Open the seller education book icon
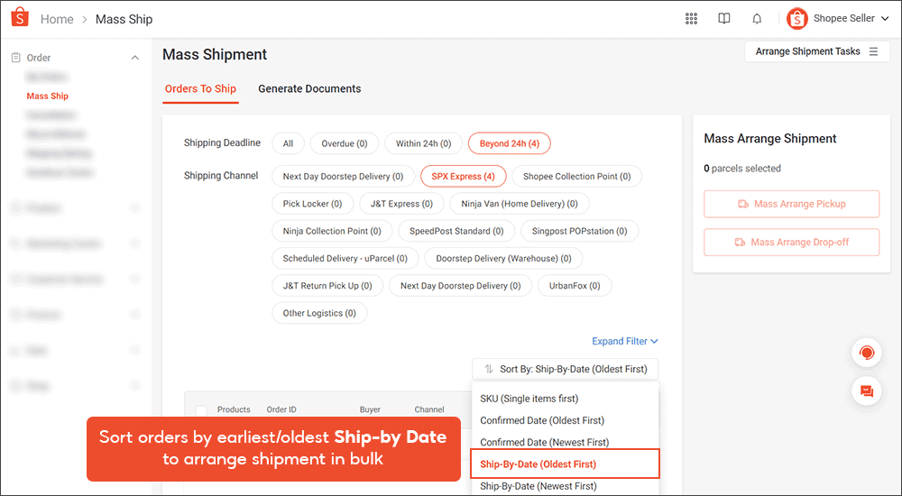This screenshot has width=902, height=496. click(724, 18)
